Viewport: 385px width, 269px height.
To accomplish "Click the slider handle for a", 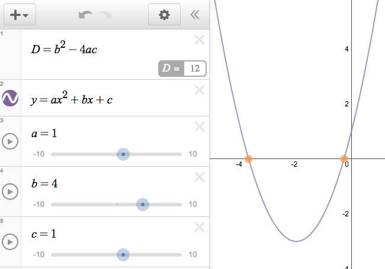I will 123,154.
